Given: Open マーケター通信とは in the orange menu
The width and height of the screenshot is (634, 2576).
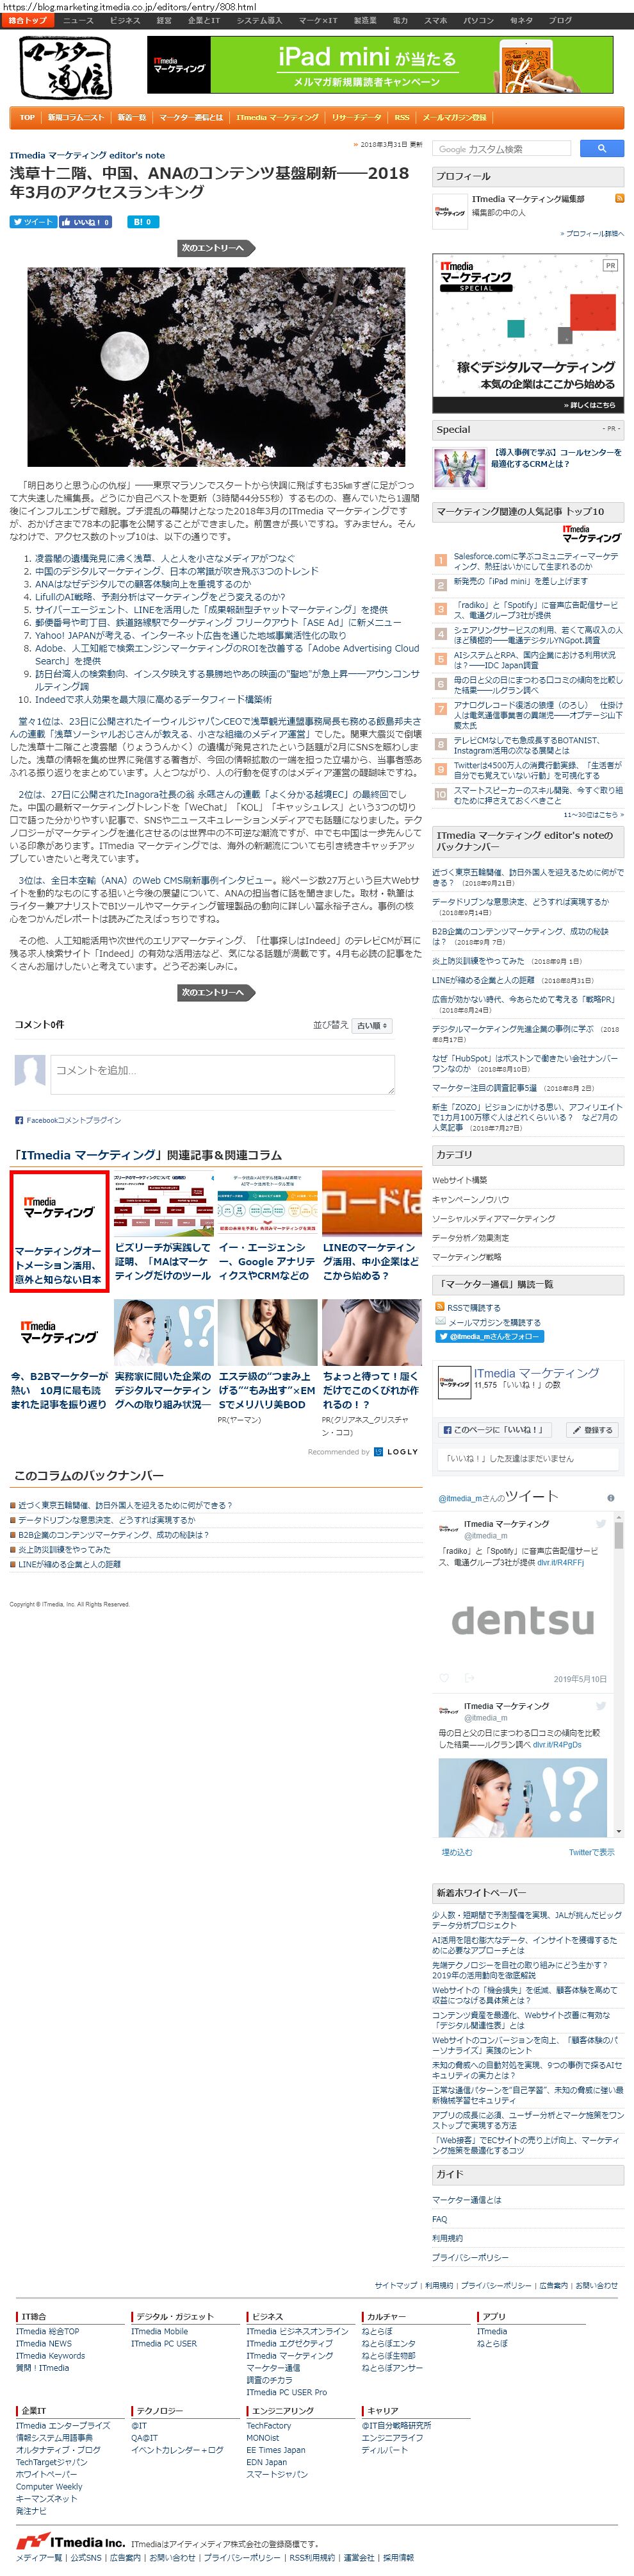Looking at the screenshot, I should [191, 117].
